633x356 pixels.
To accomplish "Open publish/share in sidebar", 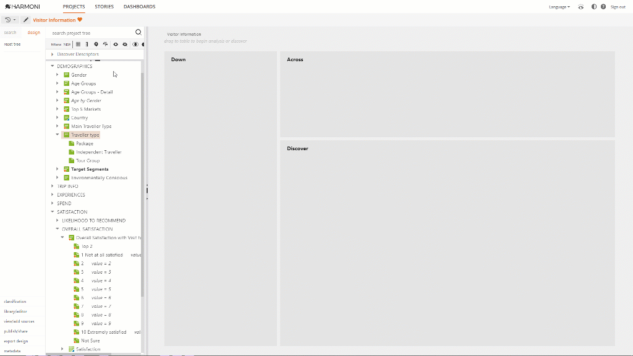I will pos(15,331).
